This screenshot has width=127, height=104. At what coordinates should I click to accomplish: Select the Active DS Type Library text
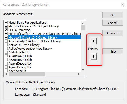24,45
